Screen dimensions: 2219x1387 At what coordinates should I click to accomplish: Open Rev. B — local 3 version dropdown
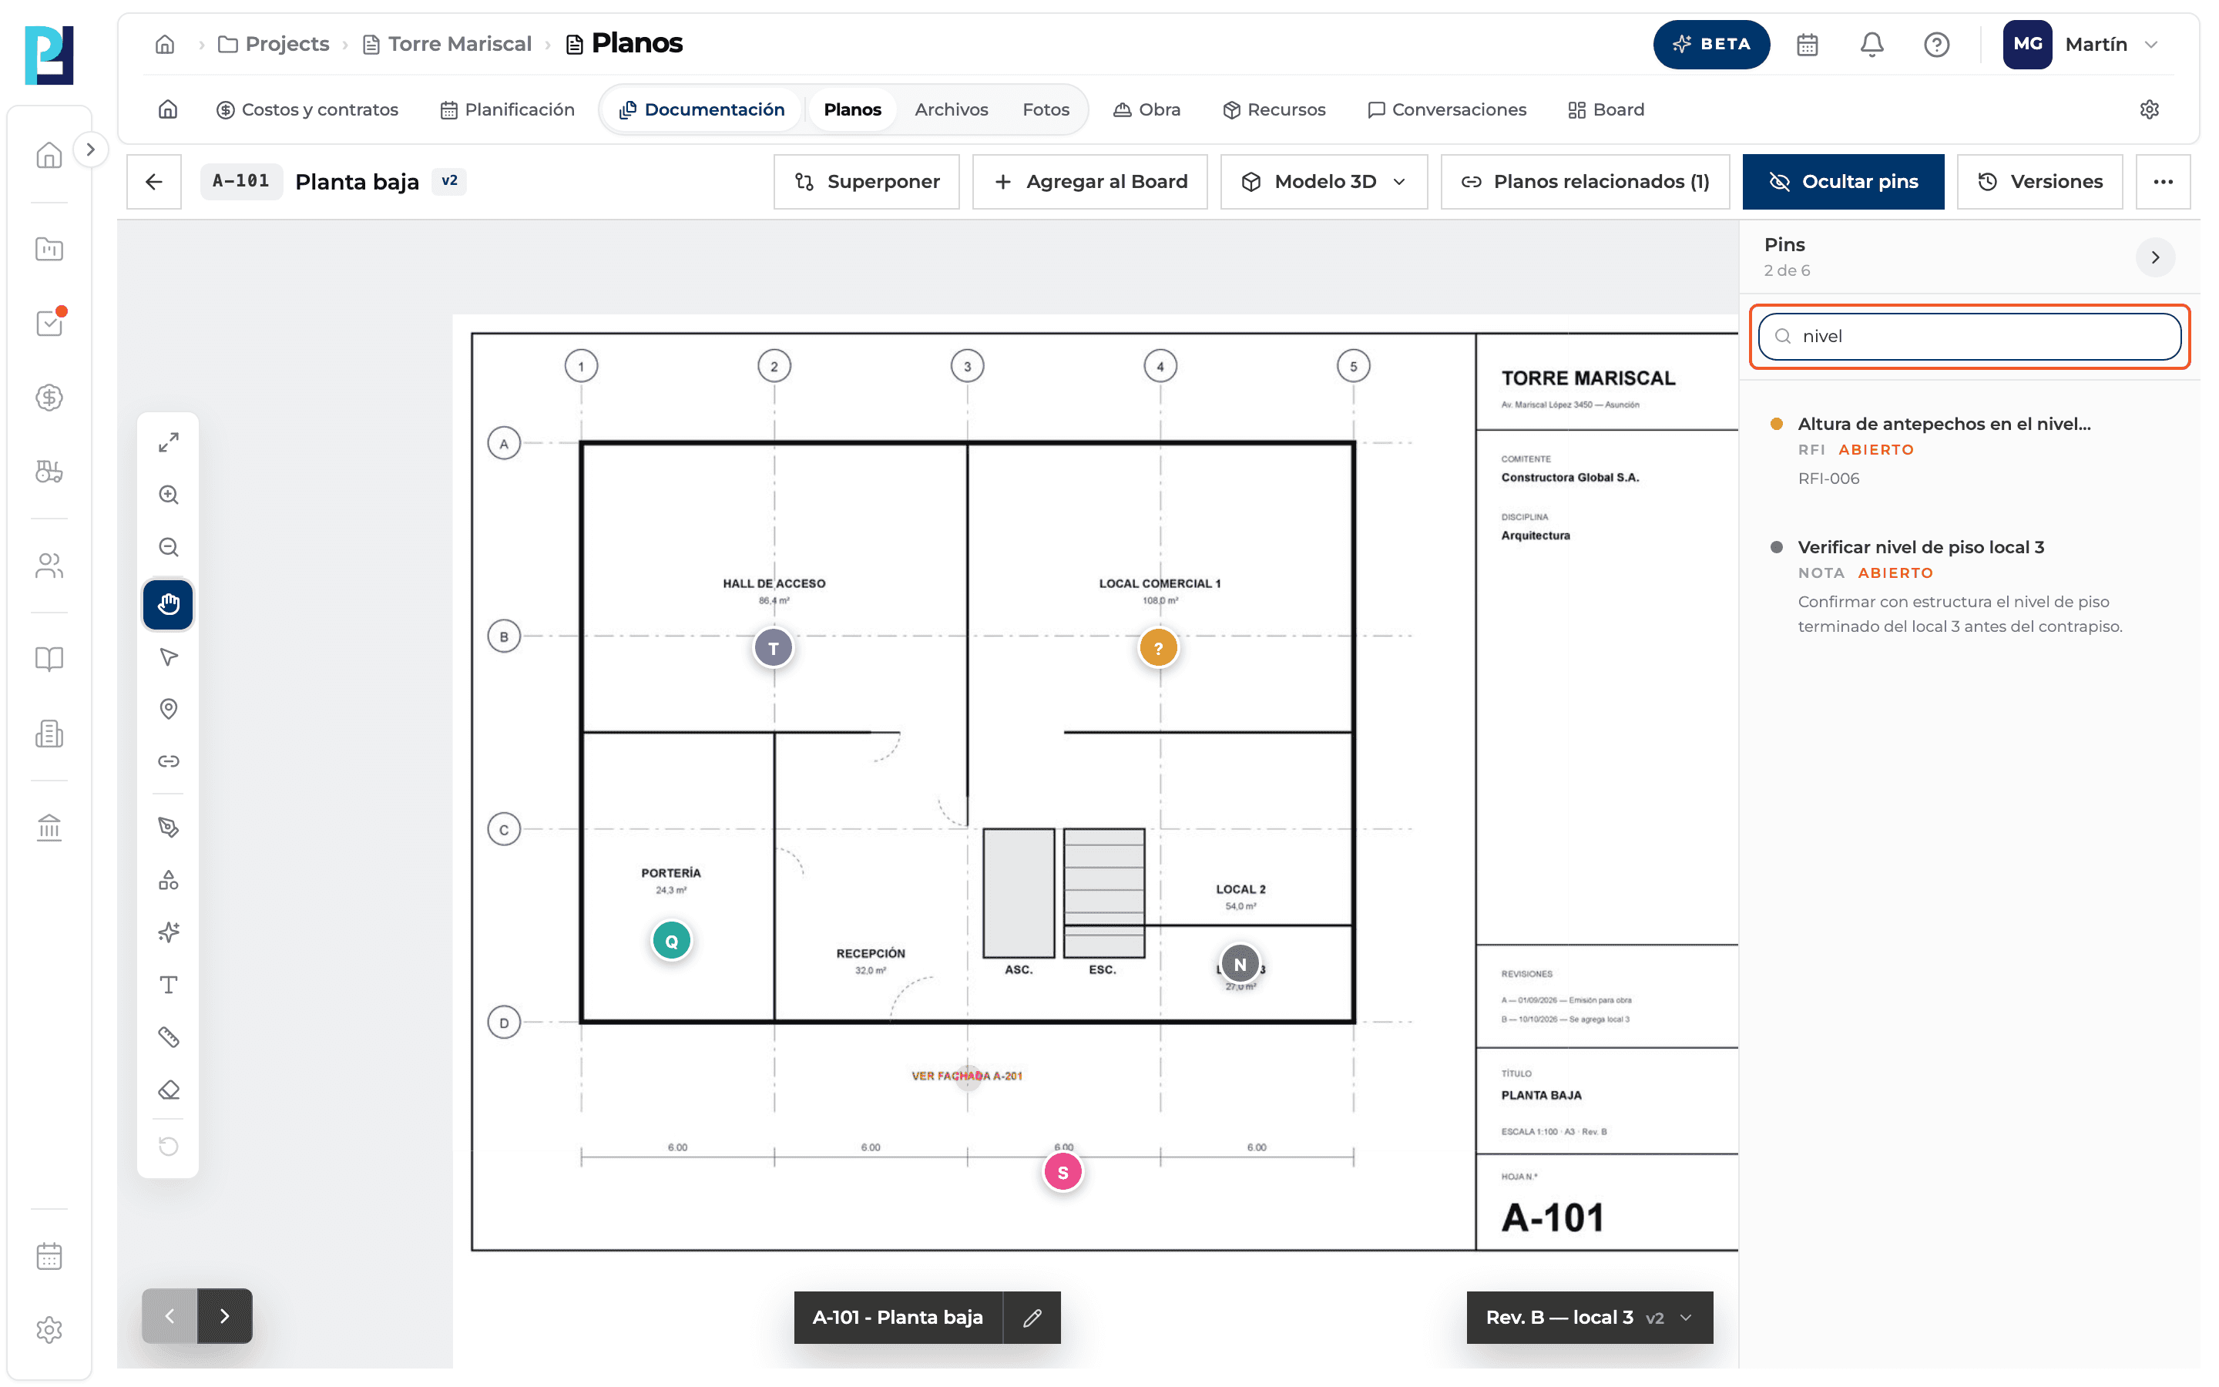click(x=1589, y=1318)
